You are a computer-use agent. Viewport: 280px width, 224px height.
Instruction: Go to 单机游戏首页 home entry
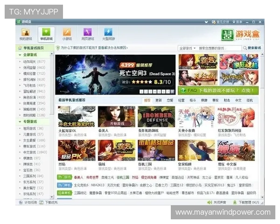click(x=34, y=48)
